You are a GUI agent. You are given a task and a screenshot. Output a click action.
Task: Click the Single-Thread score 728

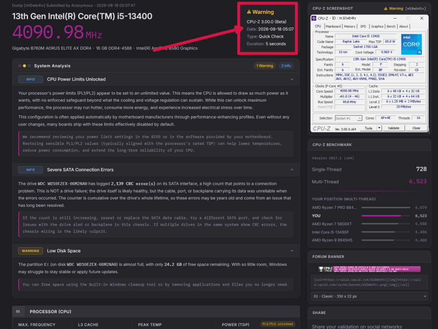[421, 169]
